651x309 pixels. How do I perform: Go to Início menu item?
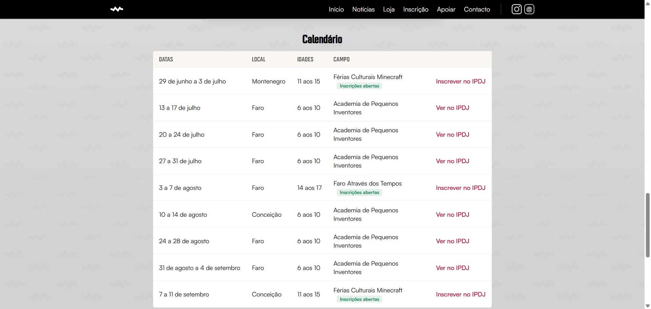336,9
